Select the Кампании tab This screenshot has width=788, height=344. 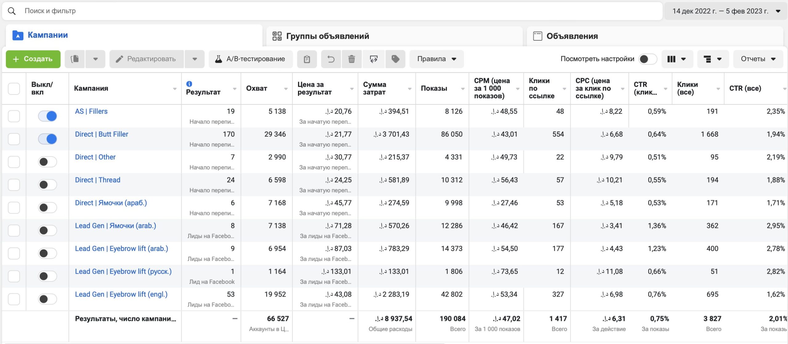pyautogui.click(x=134, y=35)
